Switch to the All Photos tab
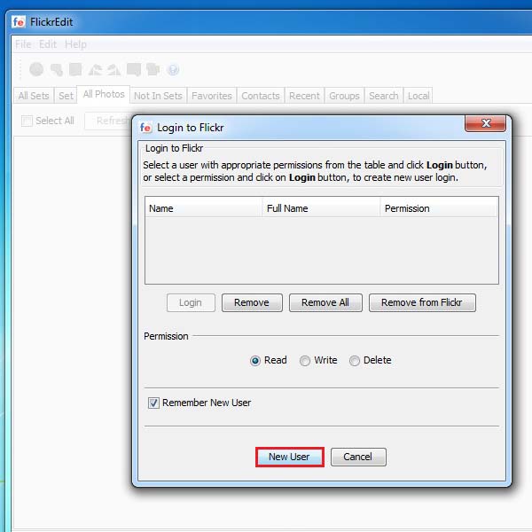Screen dimensions: 532x532 point(104,94)
